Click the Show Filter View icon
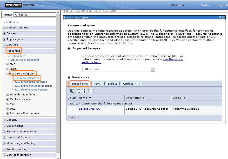Screen dimensions: 228x159 point(85,91)
